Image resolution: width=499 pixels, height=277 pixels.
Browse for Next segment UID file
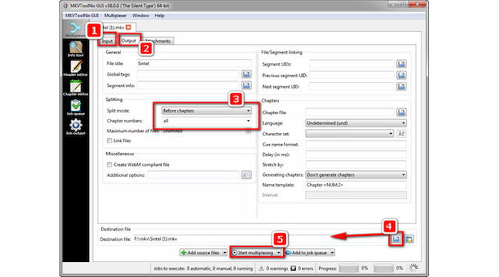click(401, 86)
